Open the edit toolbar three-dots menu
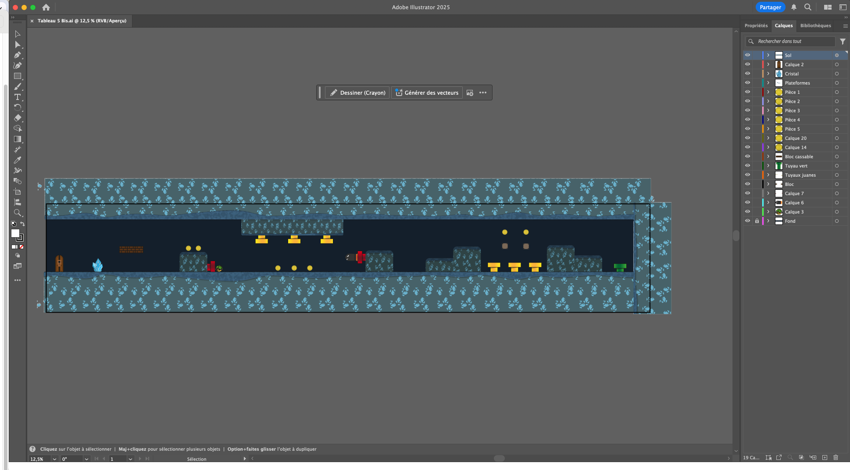 coord(18,280)
